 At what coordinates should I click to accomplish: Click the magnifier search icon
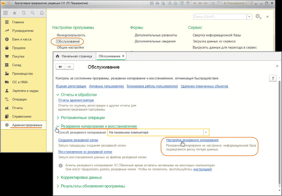click(x=33, y=13)
